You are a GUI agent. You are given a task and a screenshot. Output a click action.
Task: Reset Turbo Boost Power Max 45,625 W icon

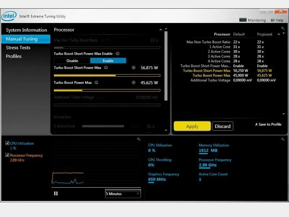click(x=134, y=83)
